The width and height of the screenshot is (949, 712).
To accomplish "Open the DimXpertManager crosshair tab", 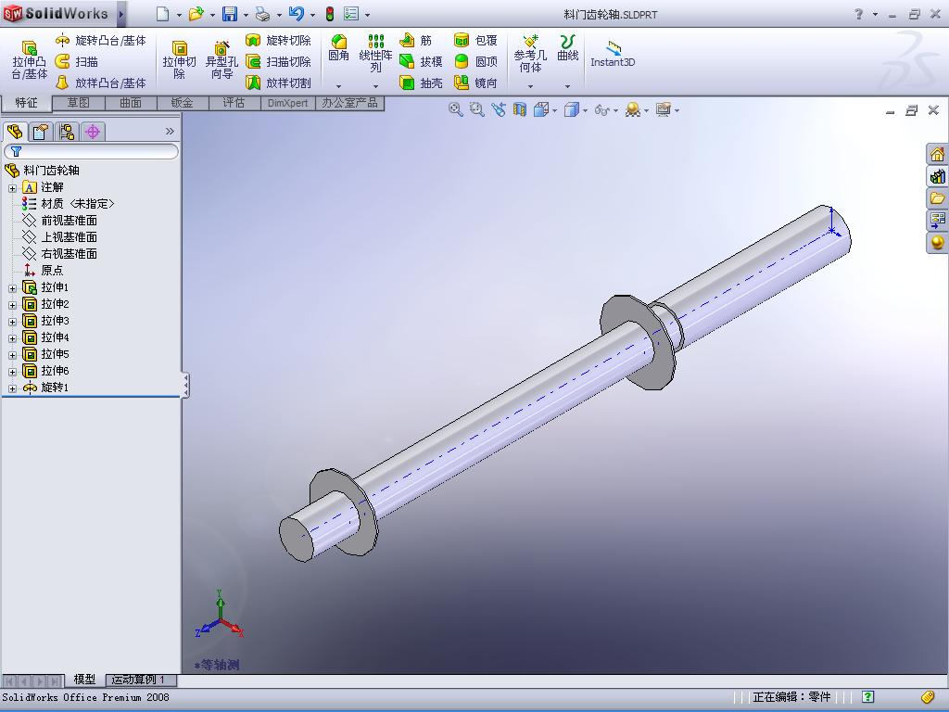I will point(93,132).
